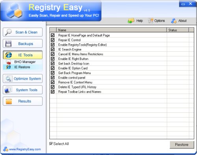Select row text 'IE Search Engine'

click(x=70, y=49)
